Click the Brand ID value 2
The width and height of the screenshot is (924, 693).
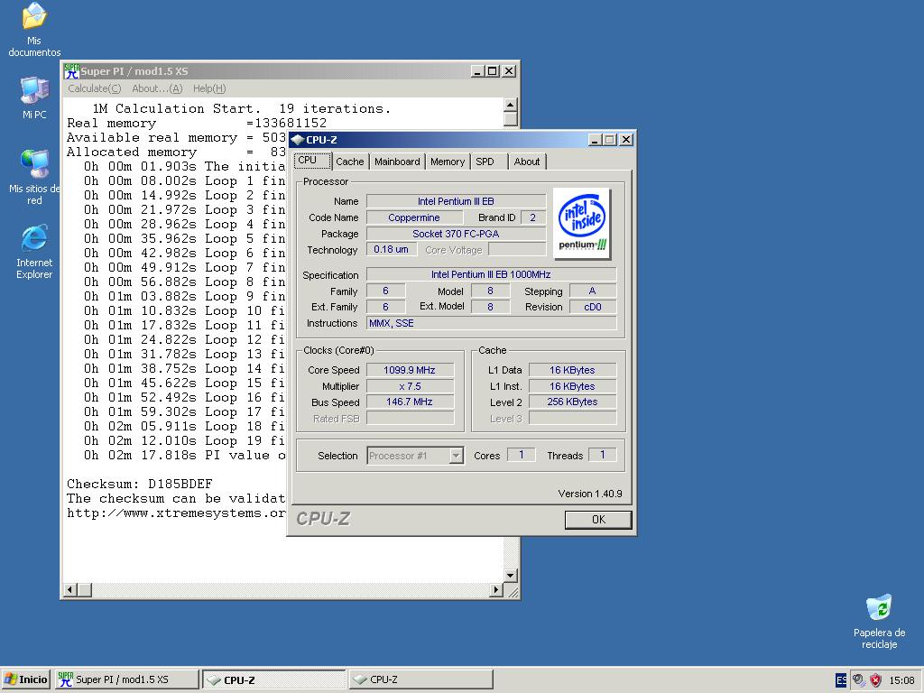coord(532,217)
